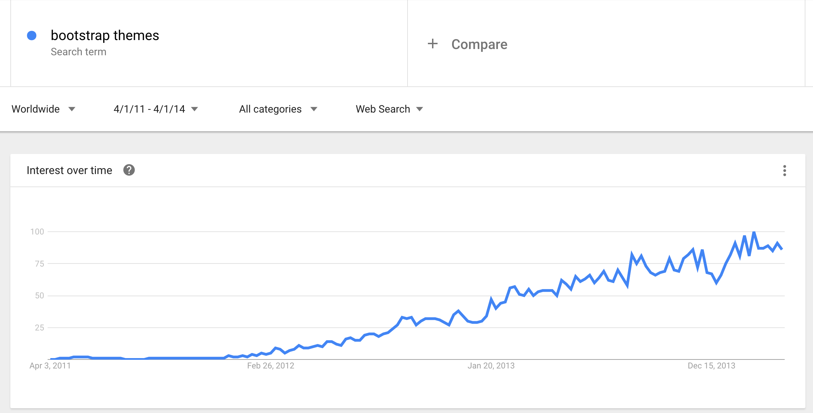Open the Web Search type dropdown

pyautogui.click(x=389, y=109)
